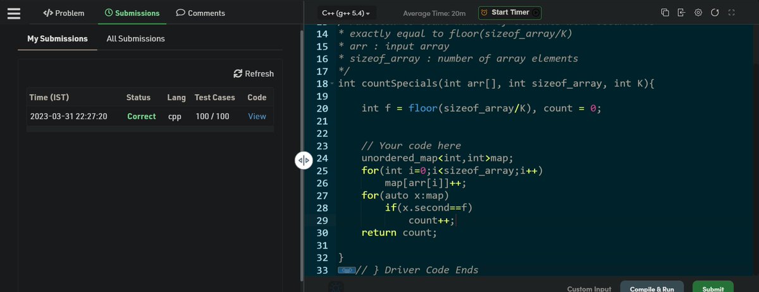The height and width of the screenshot is (292, 759).
Task: Click the import/exit arrow icon in editor toolbar
Action: (x=681, y=13)
